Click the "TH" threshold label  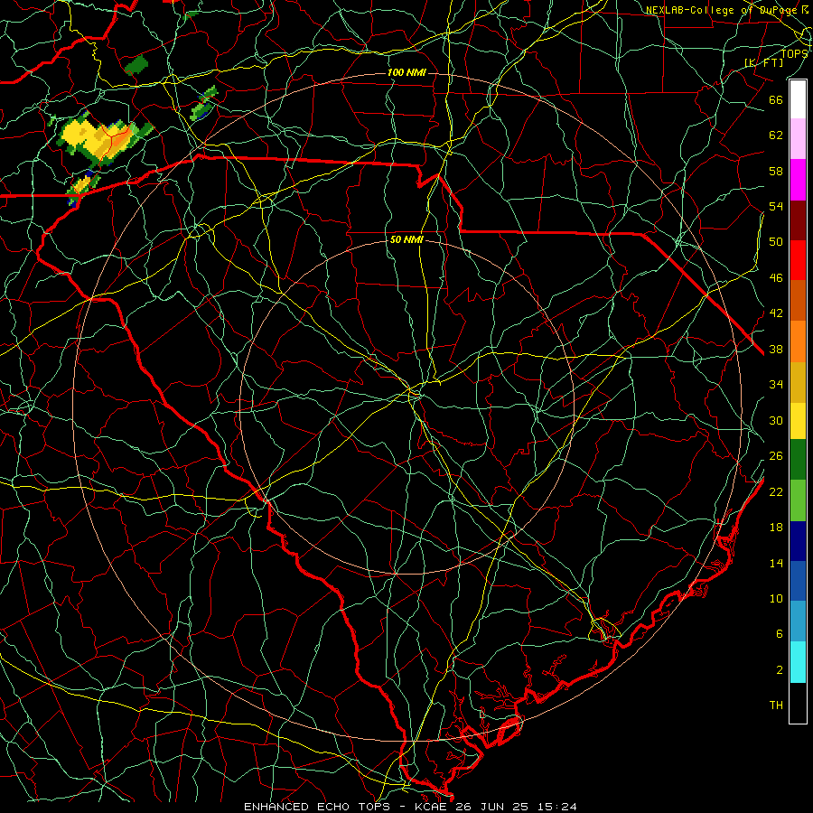coord(776,706)
